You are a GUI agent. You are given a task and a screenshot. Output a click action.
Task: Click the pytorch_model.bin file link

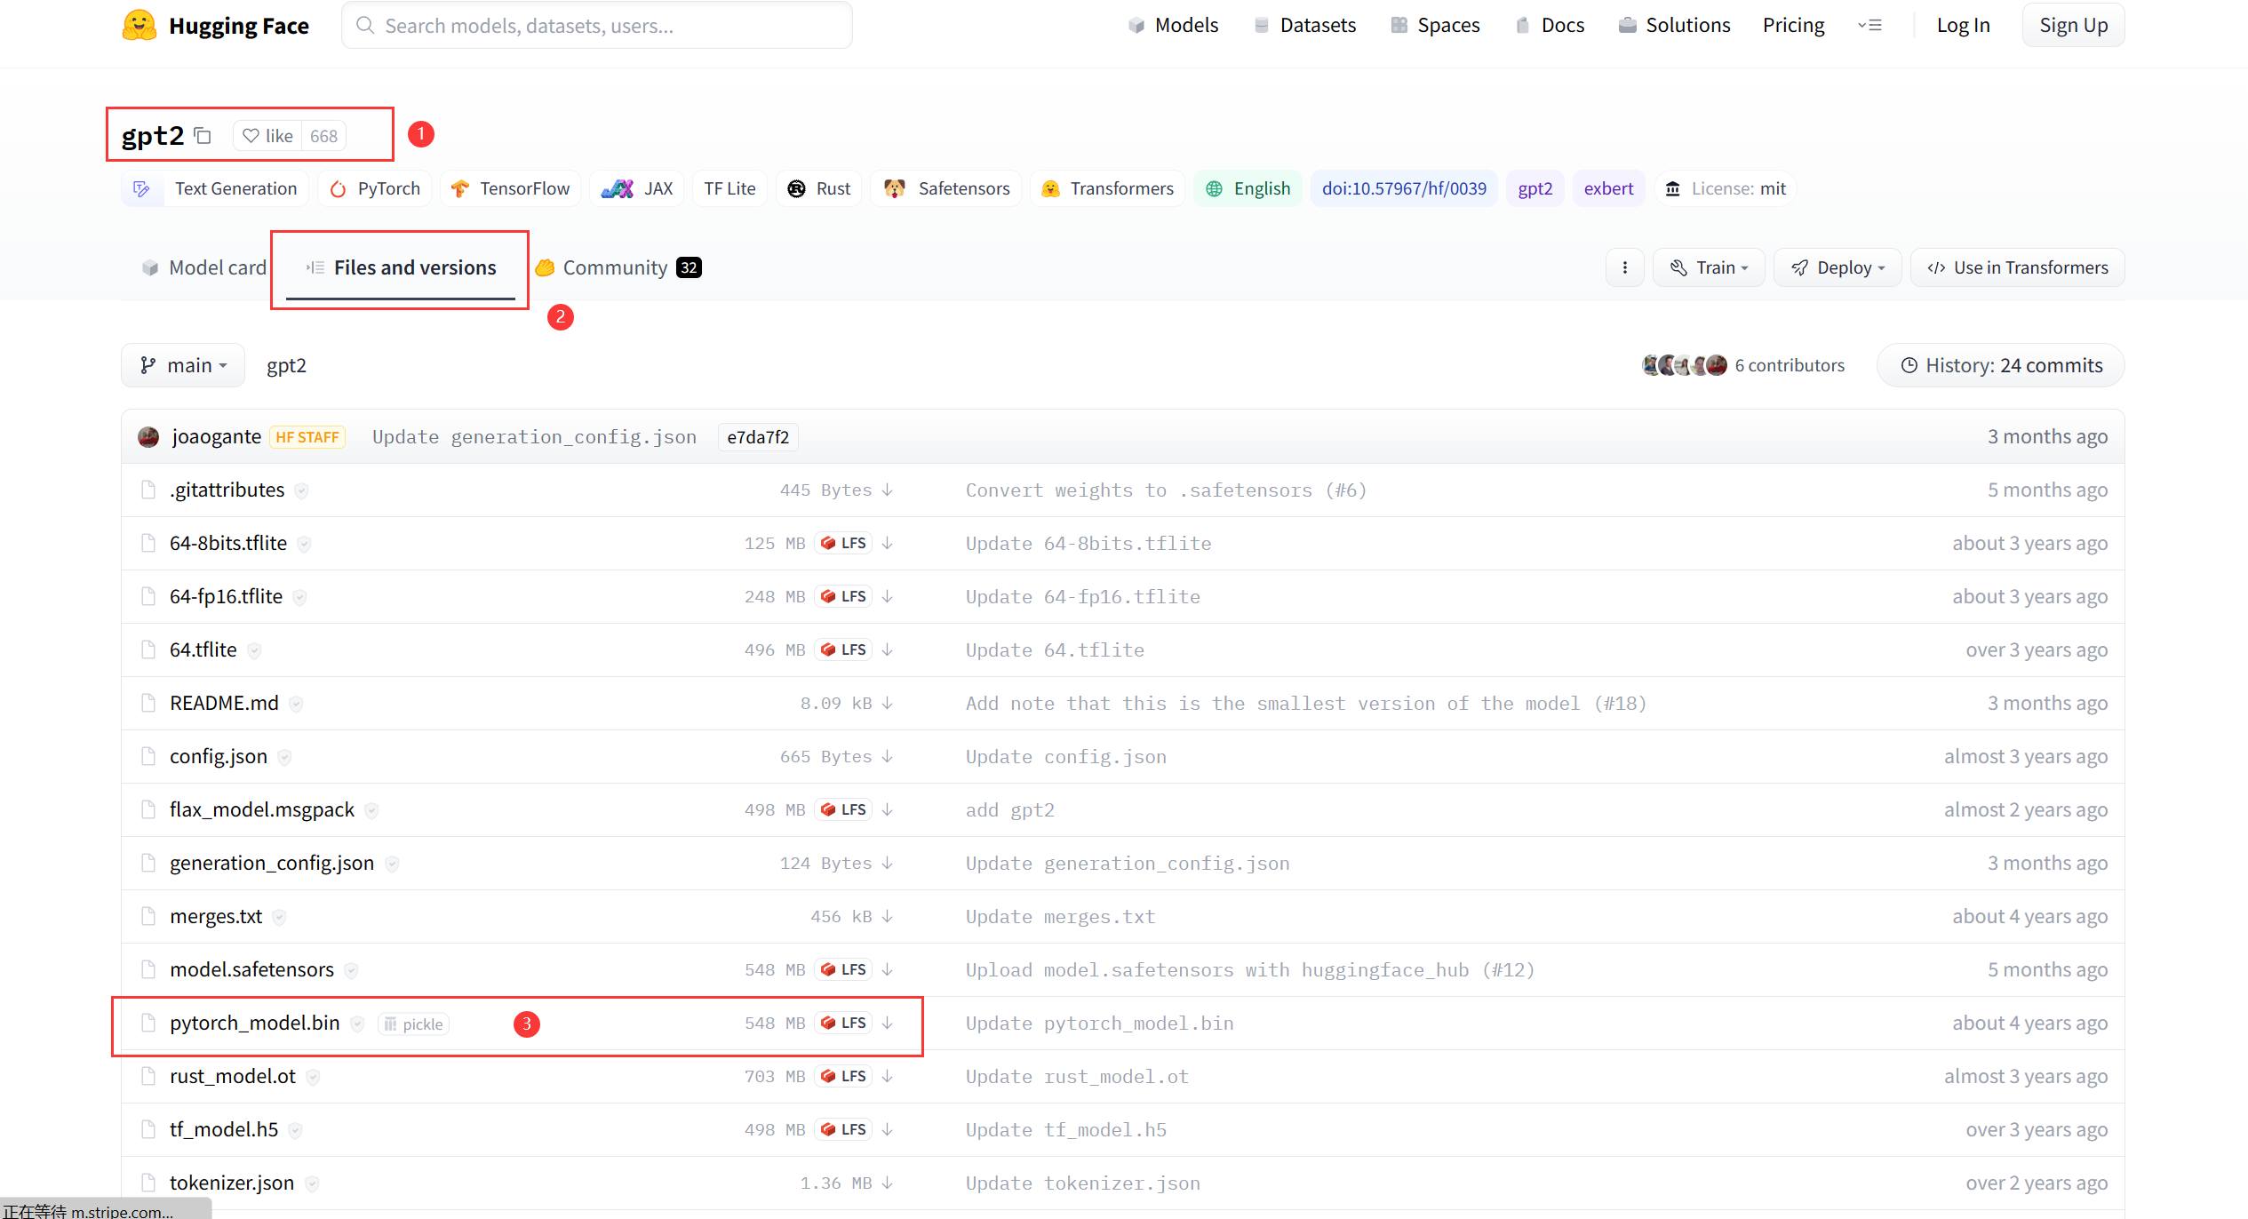pyautogui.click(x=251, y=1024)
